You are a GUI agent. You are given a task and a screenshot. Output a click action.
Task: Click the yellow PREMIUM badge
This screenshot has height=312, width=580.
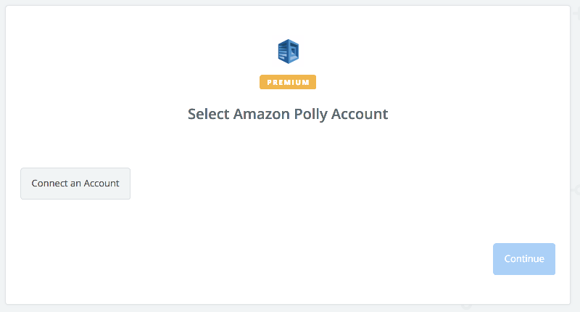[288, 82]
